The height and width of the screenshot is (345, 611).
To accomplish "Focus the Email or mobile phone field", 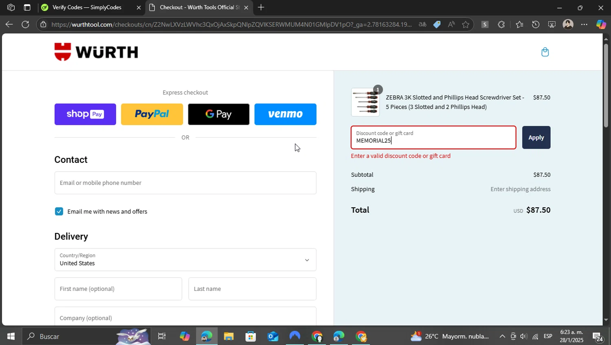I will [x=185, y=183].
